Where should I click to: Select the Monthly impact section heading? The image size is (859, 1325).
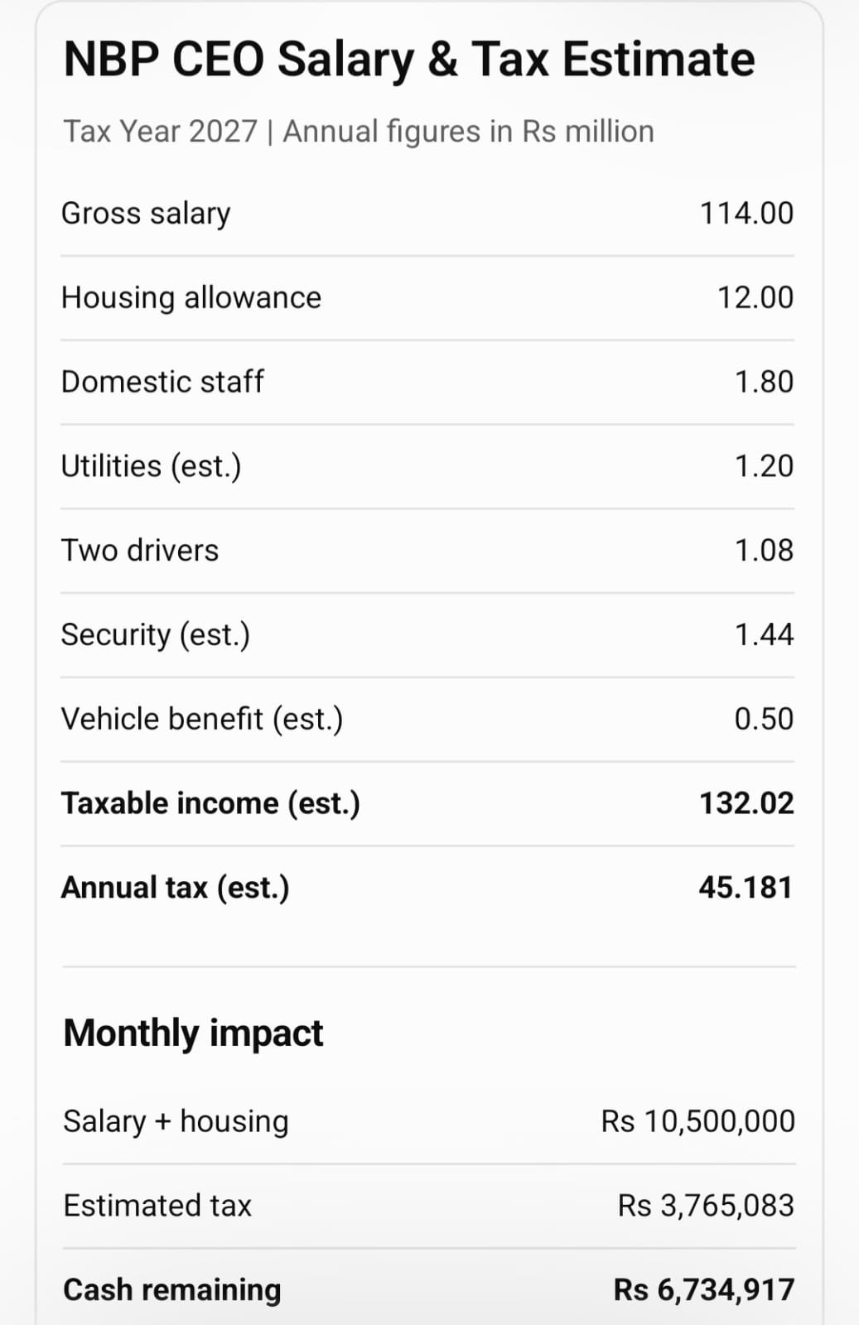[193, 1033]
